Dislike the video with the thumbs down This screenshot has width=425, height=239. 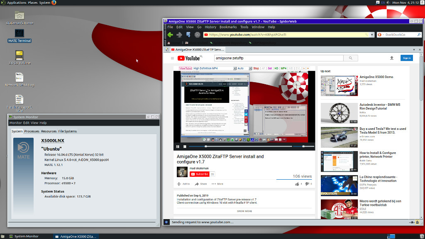307,184
